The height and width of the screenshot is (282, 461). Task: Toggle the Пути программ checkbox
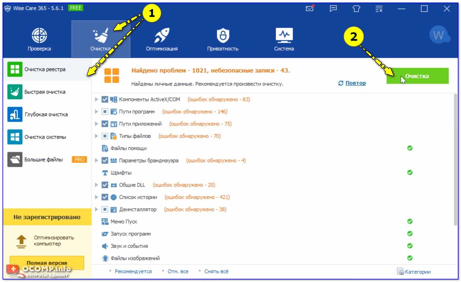pos(105,112)
